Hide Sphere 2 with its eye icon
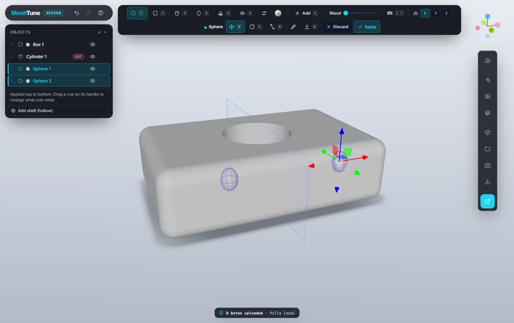Image resolution: width=514 pixels, height=323 pixels. tap(92, 81)
